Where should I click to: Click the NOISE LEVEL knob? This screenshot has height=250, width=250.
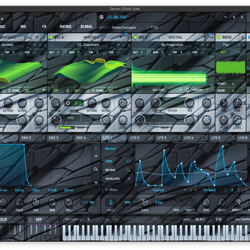click(x=237, y=120)
